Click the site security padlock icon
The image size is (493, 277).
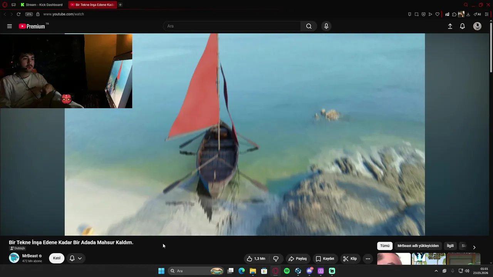click(x=38, y=14)
